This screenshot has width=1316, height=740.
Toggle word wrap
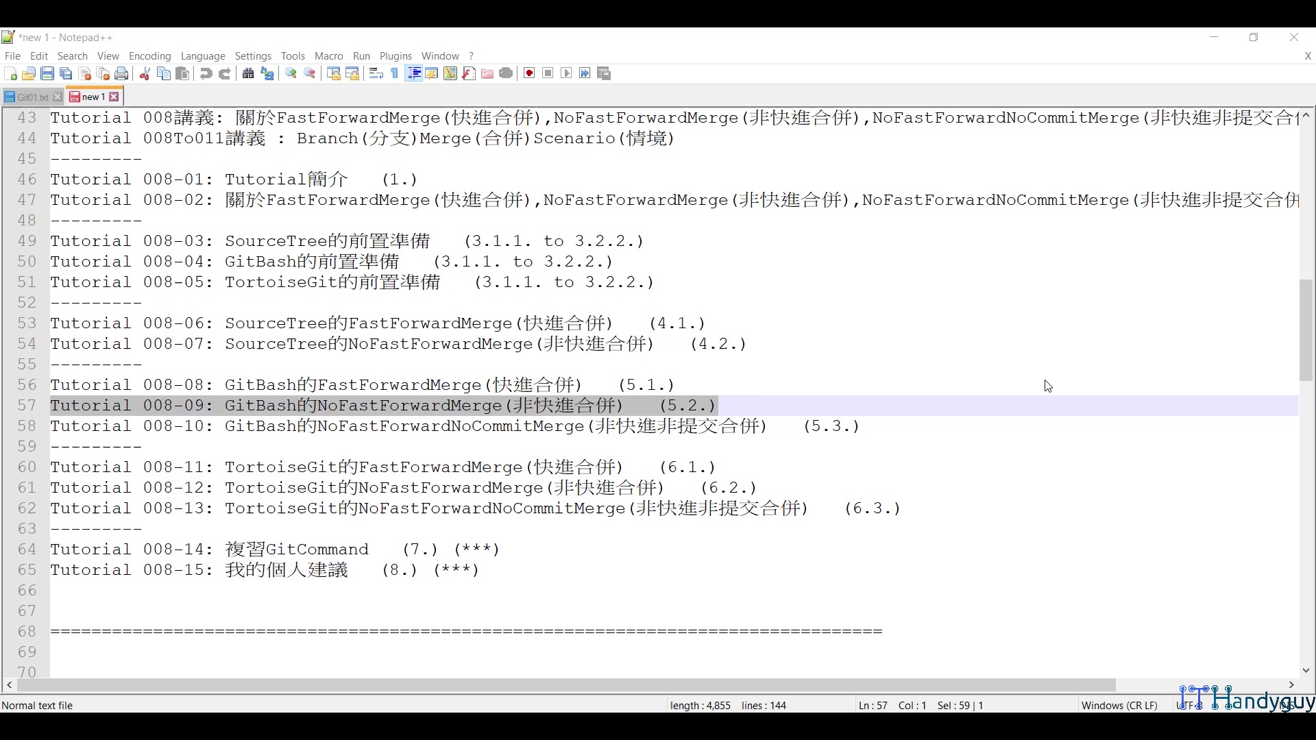pos(376,73)
